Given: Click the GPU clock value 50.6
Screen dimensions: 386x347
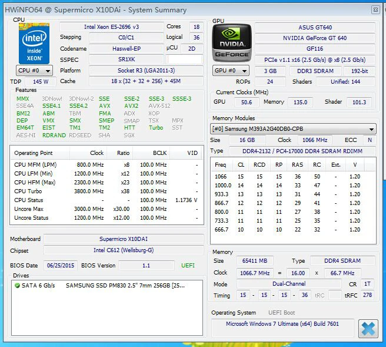Looking at the screenshot, I should click(247, 102).
